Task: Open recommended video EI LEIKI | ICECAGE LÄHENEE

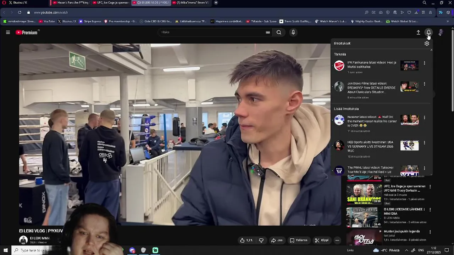Action: point(404,211)
